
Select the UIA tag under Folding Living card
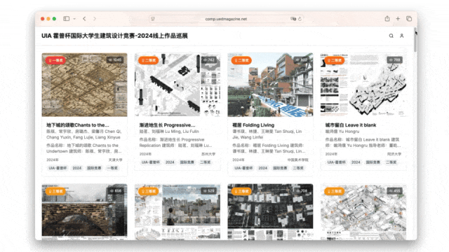click(243, 168)
